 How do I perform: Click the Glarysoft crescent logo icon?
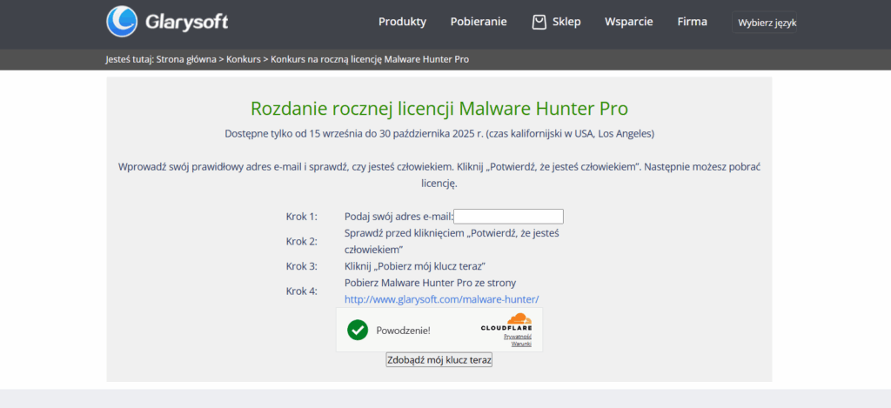(x=122, y=22)
